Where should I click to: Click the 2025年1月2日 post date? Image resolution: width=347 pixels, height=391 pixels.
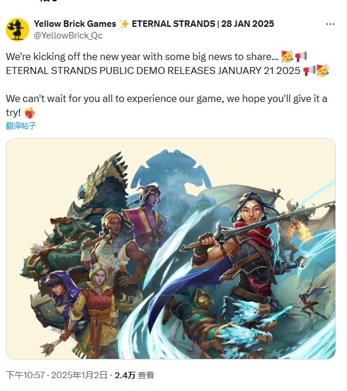point(79,375)
